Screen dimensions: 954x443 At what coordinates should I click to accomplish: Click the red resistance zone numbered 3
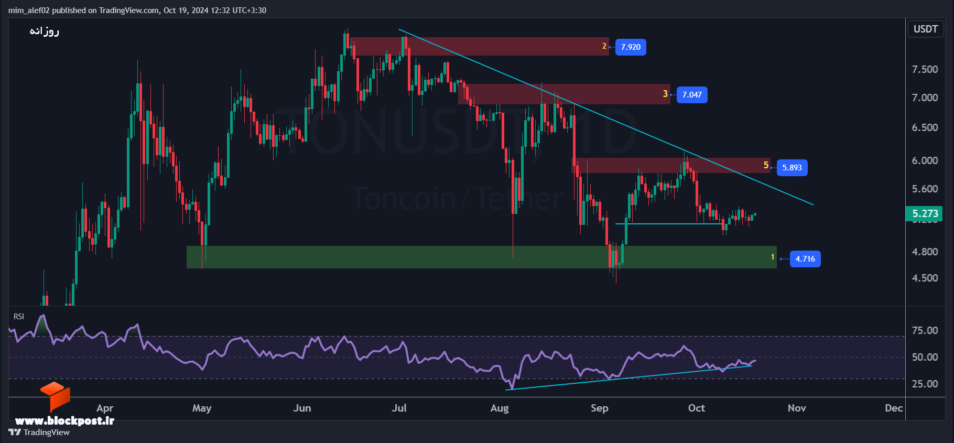coord(564,94)
